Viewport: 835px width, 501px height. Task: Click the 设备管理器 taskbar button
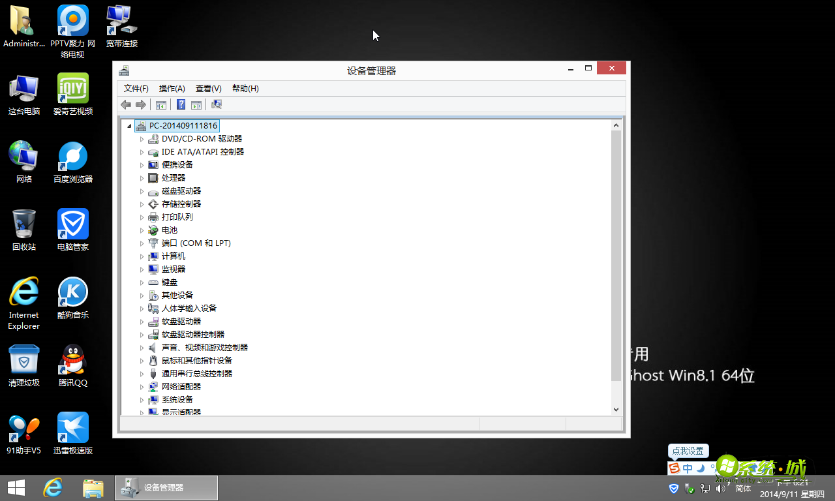point(166,487)
